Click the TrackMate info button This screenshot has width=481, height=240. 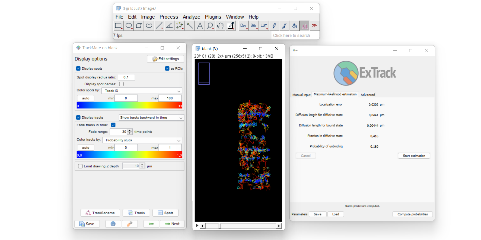pos(113,224)
